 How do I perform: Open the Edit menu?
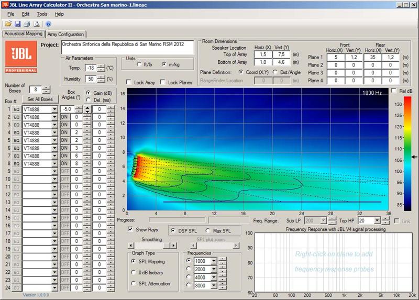pyautogui.click(x=25, y=14)
